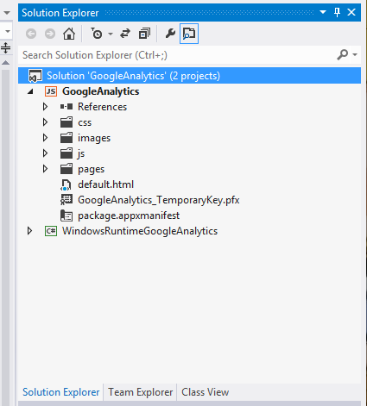Click the js folder icon

click(x=66, y=153)
